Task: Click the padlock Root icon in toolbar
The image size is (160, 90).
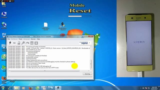Action: [x=19, y=43]
